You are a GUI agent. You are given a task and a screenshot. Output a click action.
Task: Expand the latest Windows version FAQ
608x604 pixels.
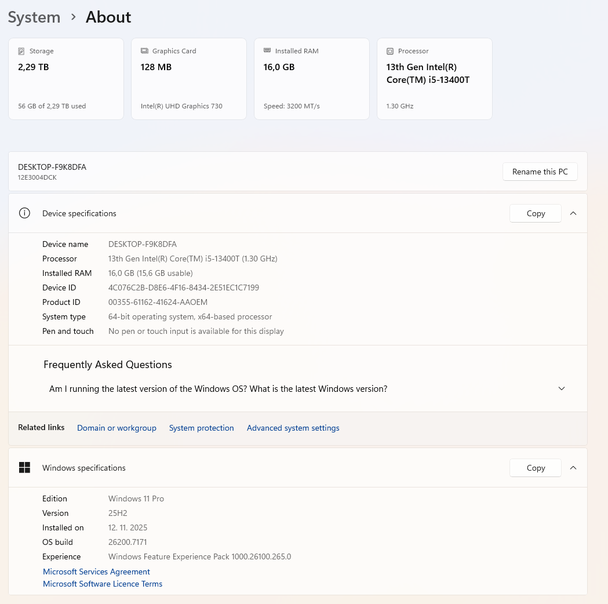[561, 389]
